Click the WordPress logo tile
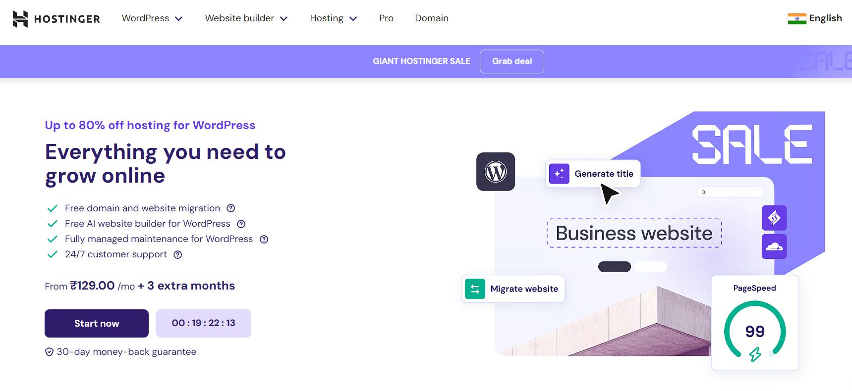The width and height of the screenshot is (852, 391). click(x=496, y=172)
